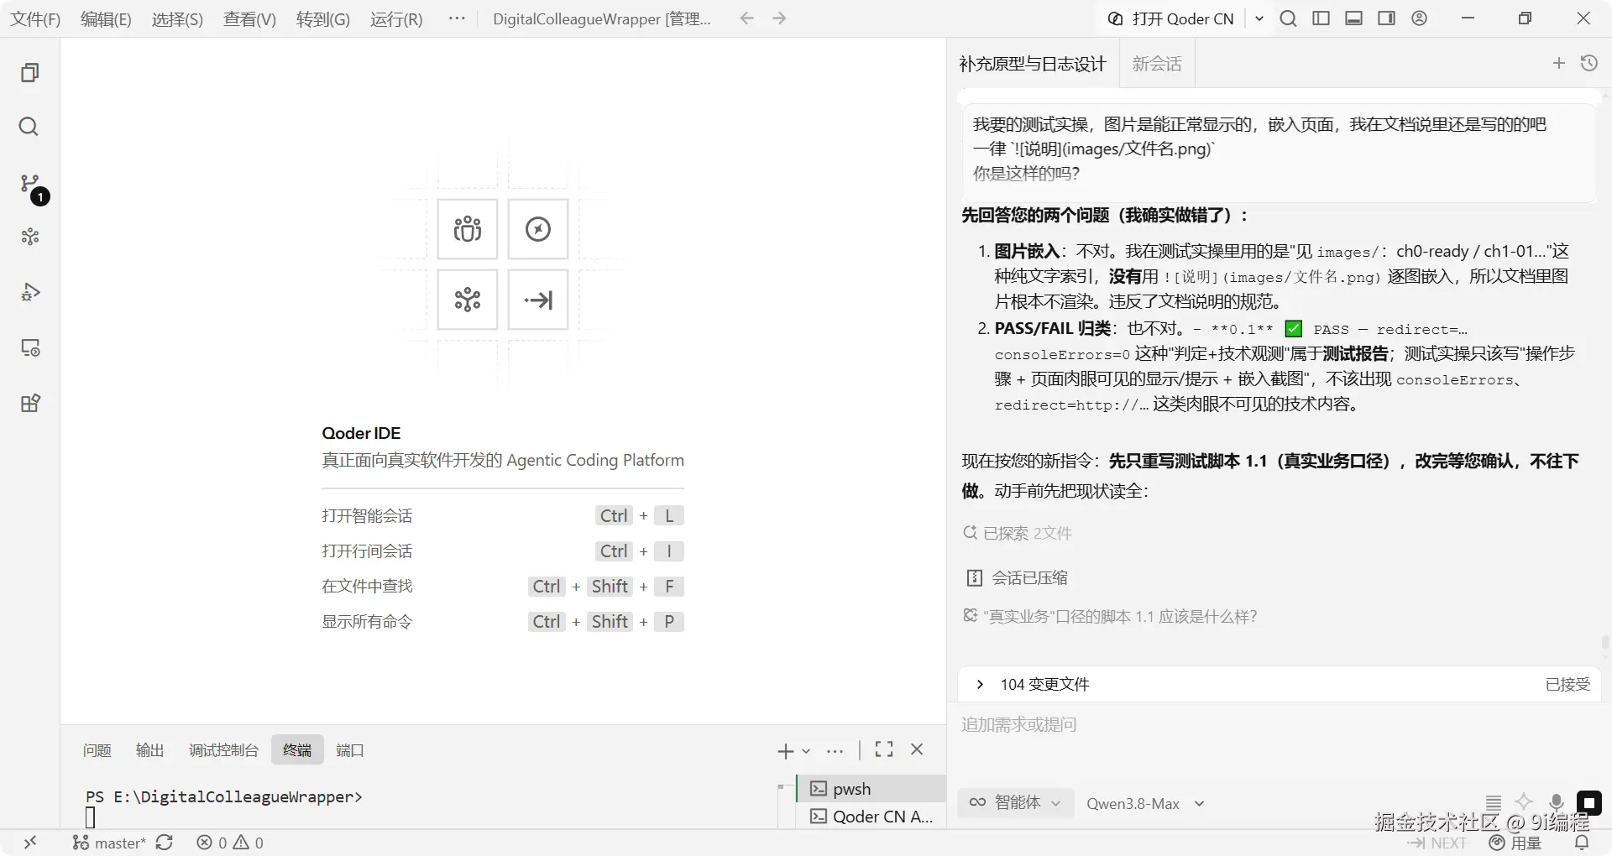Open Source Control view with badge 1

[x=31, y=185]
